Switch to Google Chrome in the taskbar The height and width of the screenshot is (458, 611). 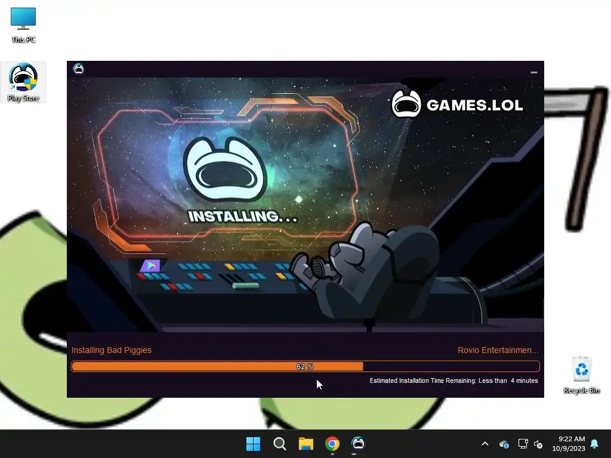332,444
